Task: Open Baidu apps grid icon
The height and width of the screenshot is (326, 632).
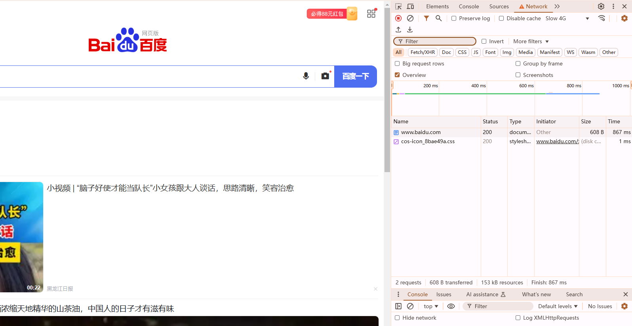Action: point(371,13)
